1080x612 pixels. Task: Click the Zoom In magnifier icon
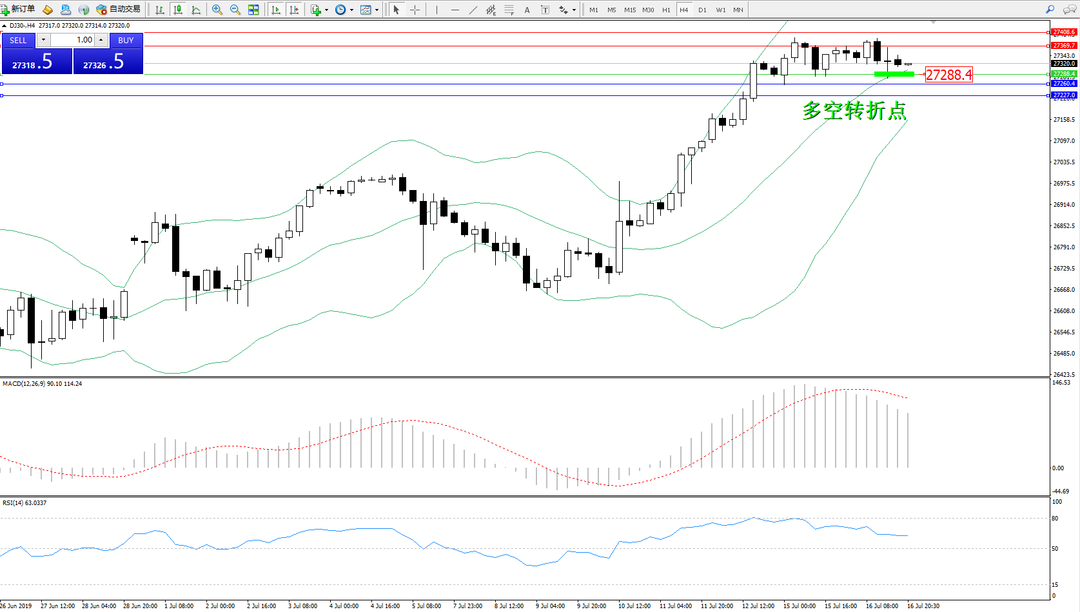pyautogui.click(x=217, y=10)
